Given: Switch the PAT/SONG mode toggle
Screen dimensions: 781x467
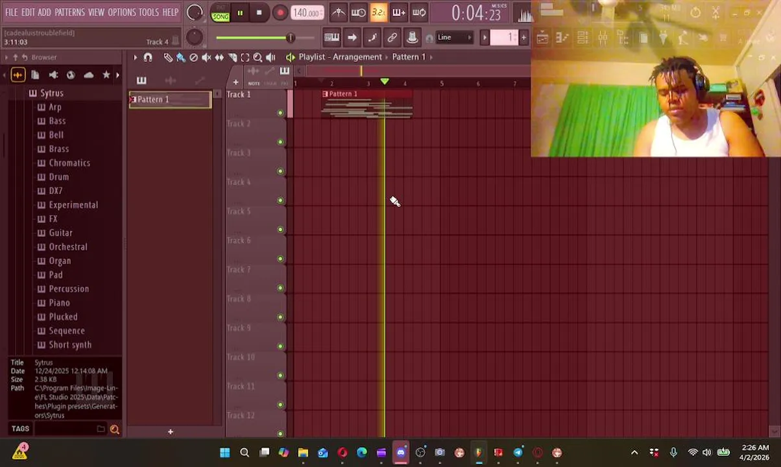Looking at the screenshot, I should point(221,12).
